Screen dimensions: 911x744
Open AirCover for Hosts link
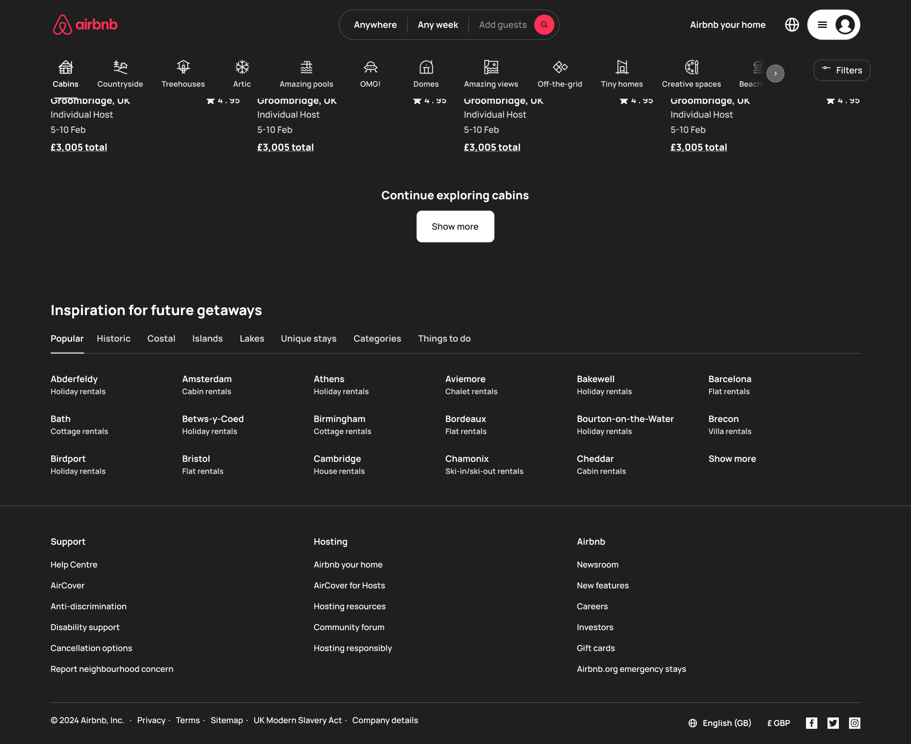(x=349, y=585)
